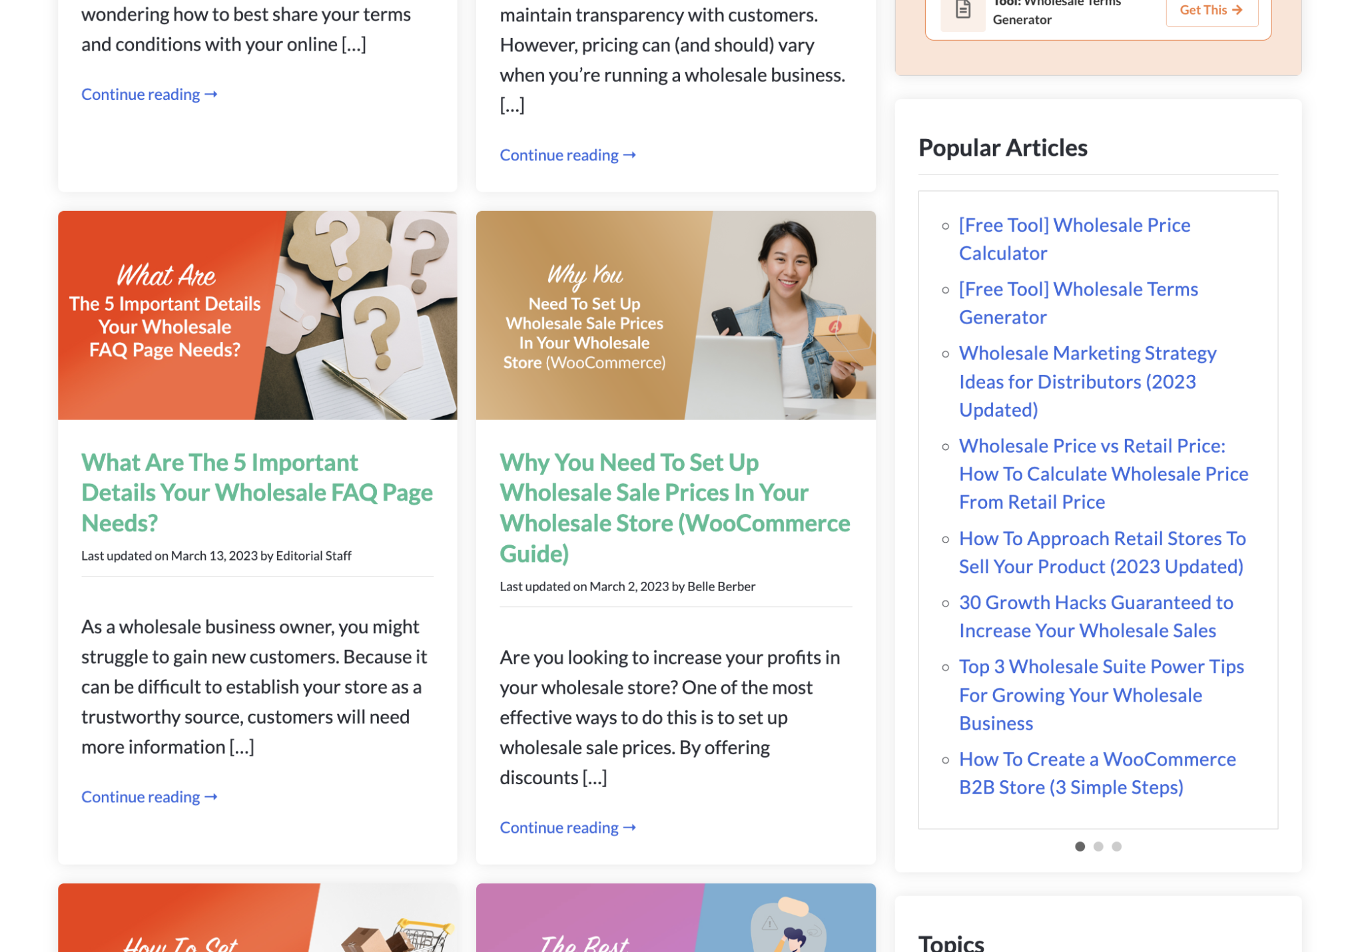This screenshot has height=952, width=1364.
Task: Select the third carousel dot under Popular Articles
Action: tap(1117, 846)
